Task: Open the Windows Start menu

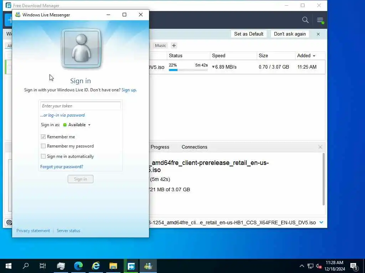Action: pyautogui.click(x=9, y=266)
